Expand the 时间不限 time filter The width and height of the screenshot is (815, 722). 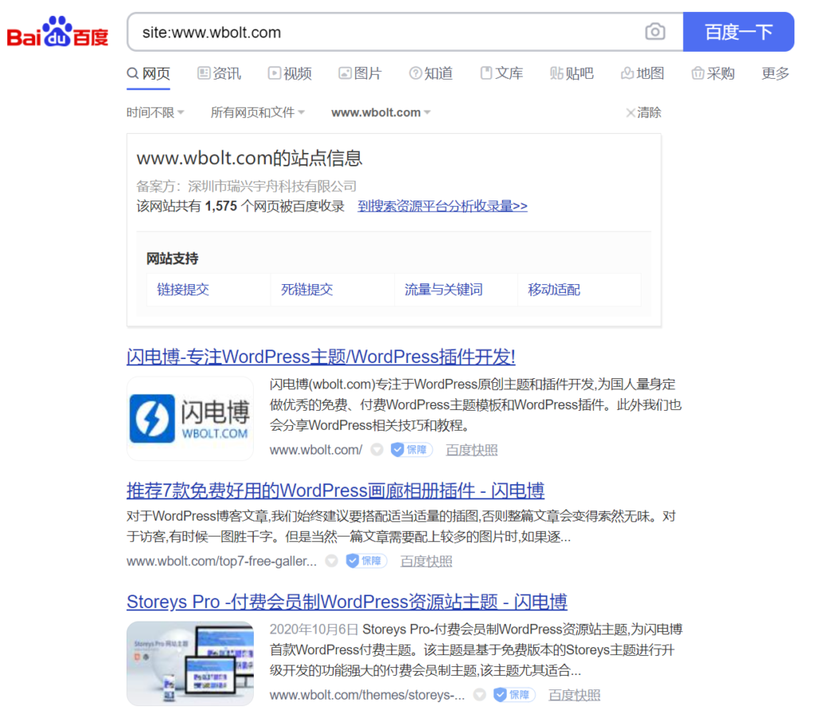pos(155,112)
